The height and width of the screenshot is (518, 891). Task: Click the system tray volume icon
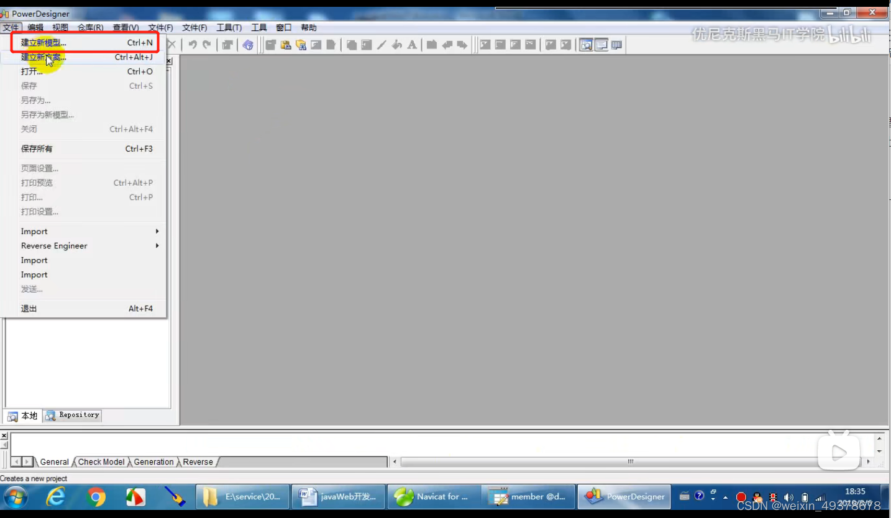(x=789, y=497)
